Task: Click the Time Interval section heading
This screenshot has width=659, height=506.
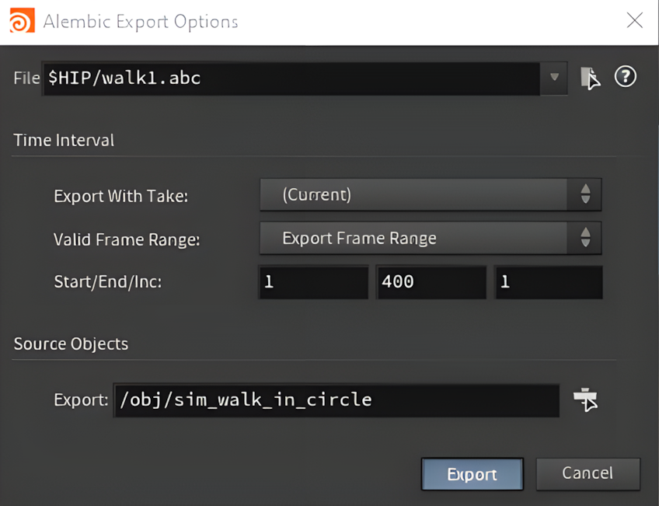Action: pos(64,141)
